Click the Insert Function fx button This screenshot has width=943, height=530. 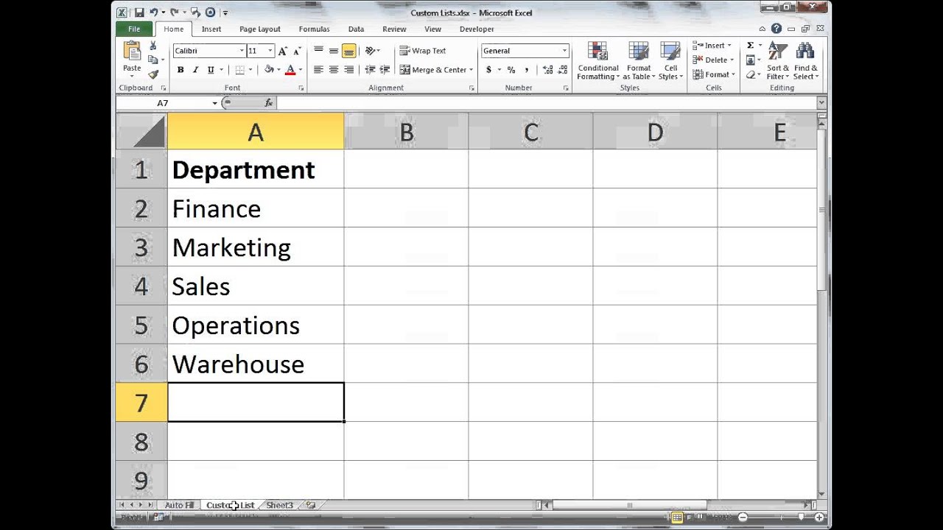[x=269, y=103]
